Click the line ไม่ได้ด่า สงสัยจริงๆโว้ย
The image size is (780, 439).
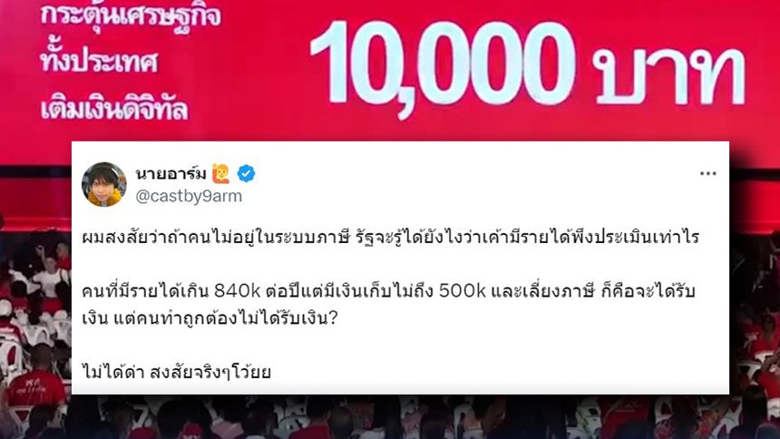pos(177,372)
